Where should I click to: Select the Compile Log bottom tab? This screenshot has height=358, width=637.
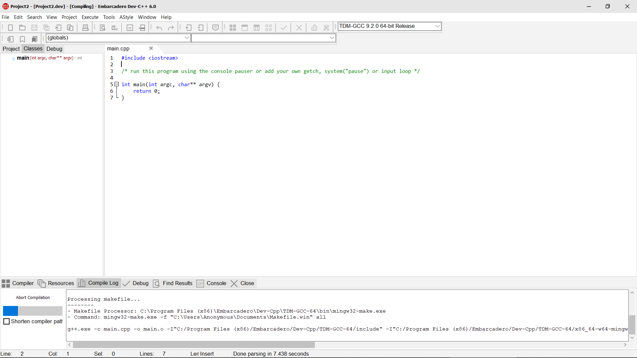[x=99, y=283]
